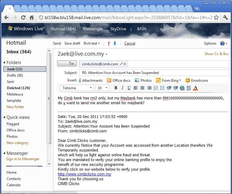Click the To: button

[x=67, y=63]
